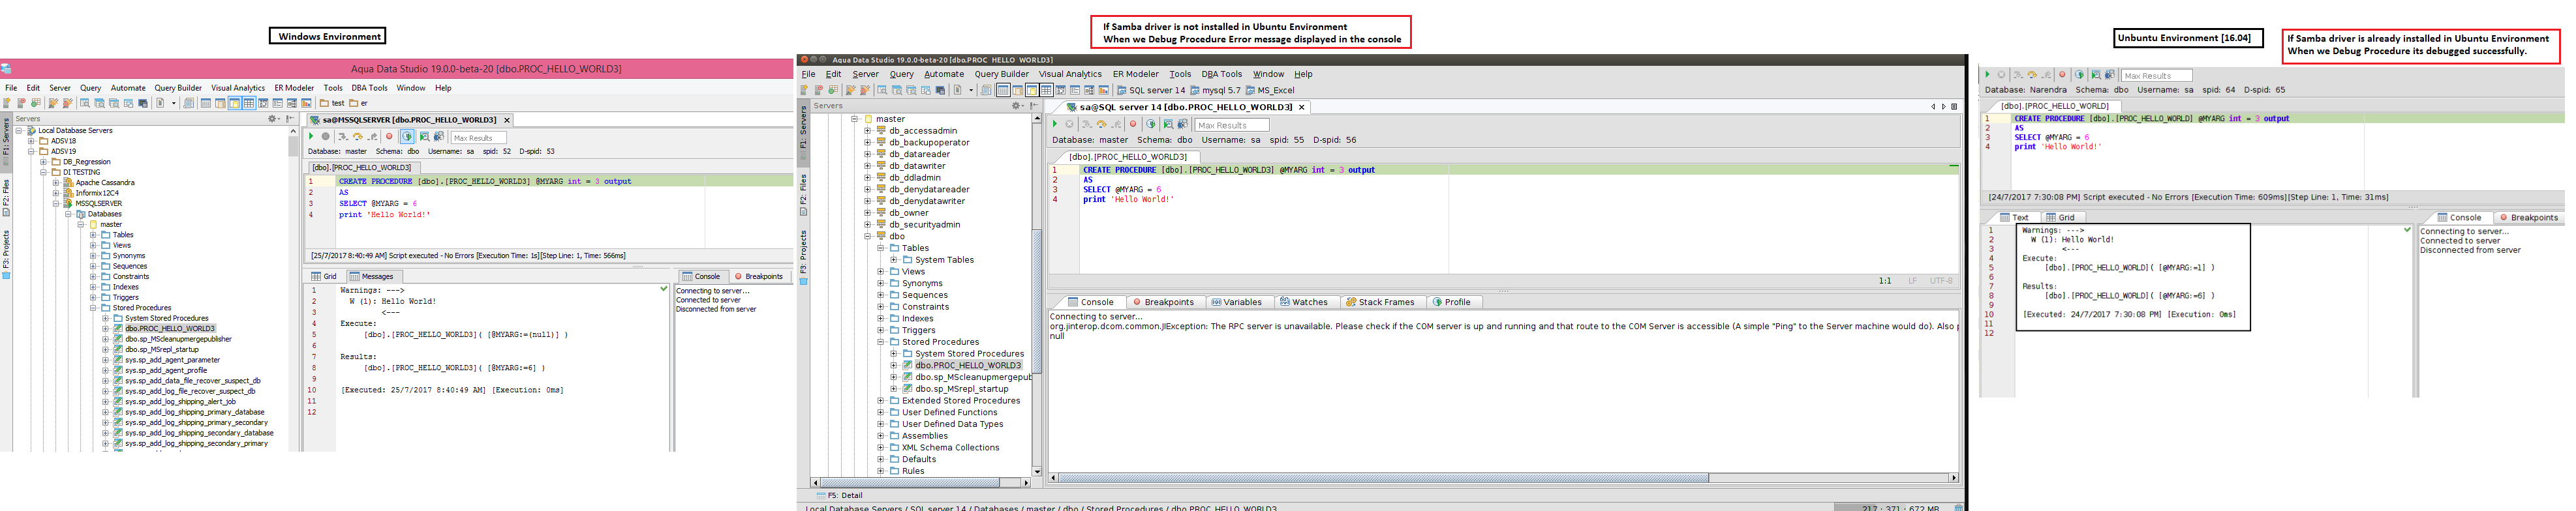Collapse Stored Procedures node in Windows tree
Viewport: 2576px width, 511px height.
tap(93, 308)
